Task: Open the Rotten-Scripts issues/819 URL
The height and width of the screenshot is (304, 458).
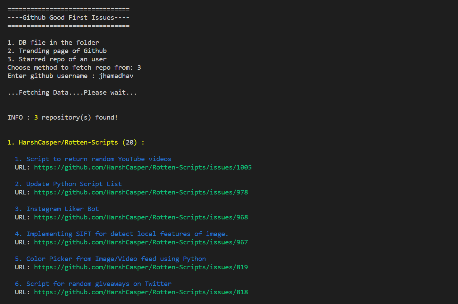Action: 141,267
